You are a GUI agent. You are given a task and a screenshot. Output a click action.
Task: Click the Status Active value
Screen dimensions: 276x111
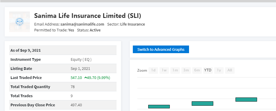[95, 30]
